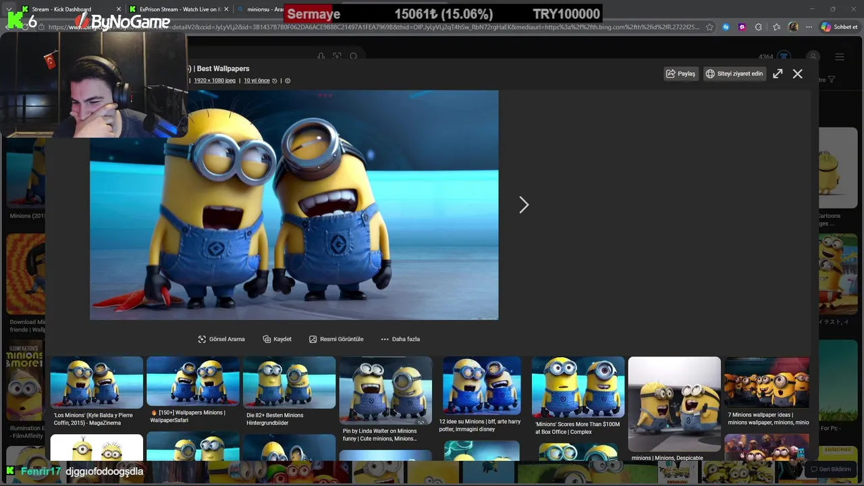Screen dimensions: 864x486
Task: Click Siteyi ziyaret edin button
Action: pyautogui.click(x=734, y=74)
